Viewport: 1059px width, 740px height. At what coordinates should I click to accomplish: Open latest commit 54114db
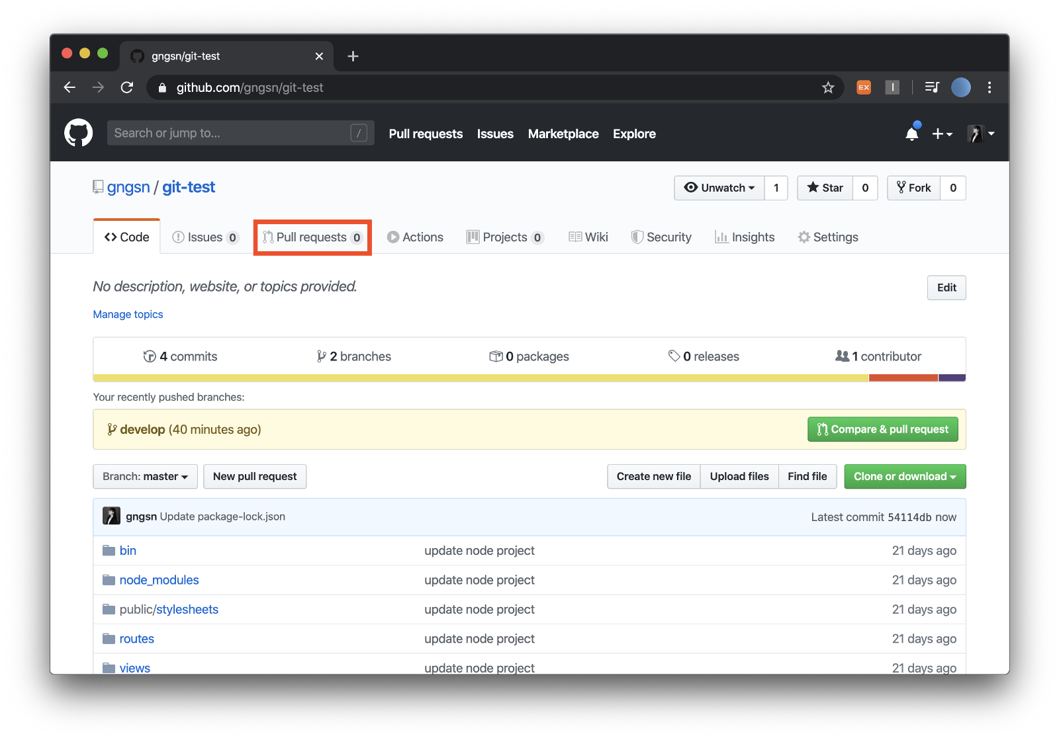909,517
